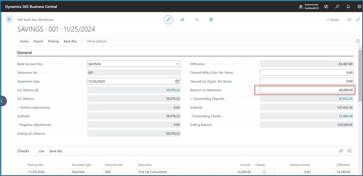Expand the side pane chevron on the left
Viewport: 363px width, 176px height.
point(2,101)
